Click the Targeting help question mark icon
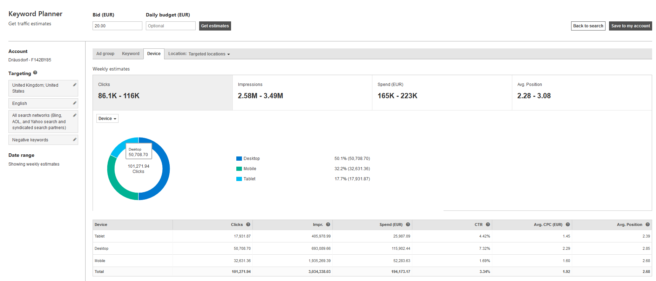Image resolution: width=656 pixels, height=281 pixels. 35,73
